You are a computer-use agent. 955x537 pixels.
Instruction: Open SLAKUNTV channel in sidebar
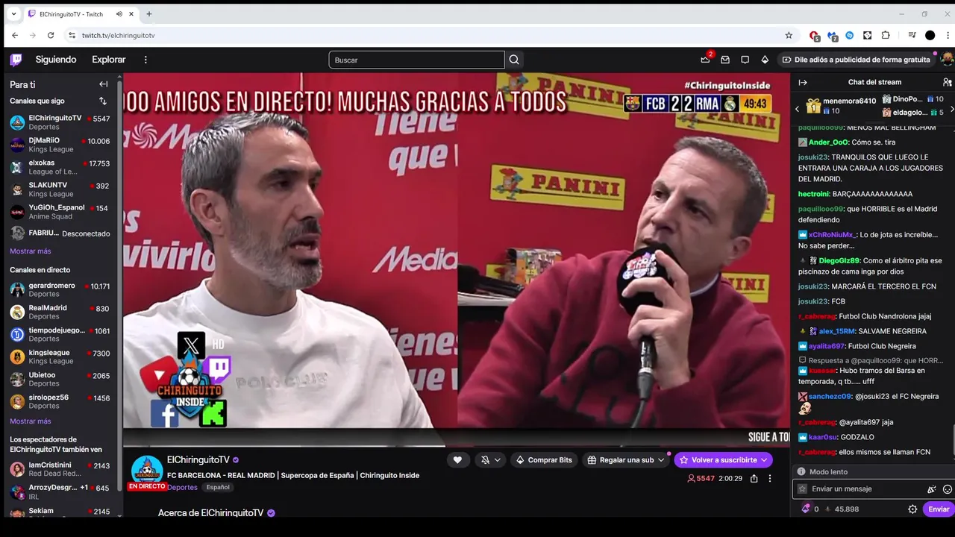60,189
